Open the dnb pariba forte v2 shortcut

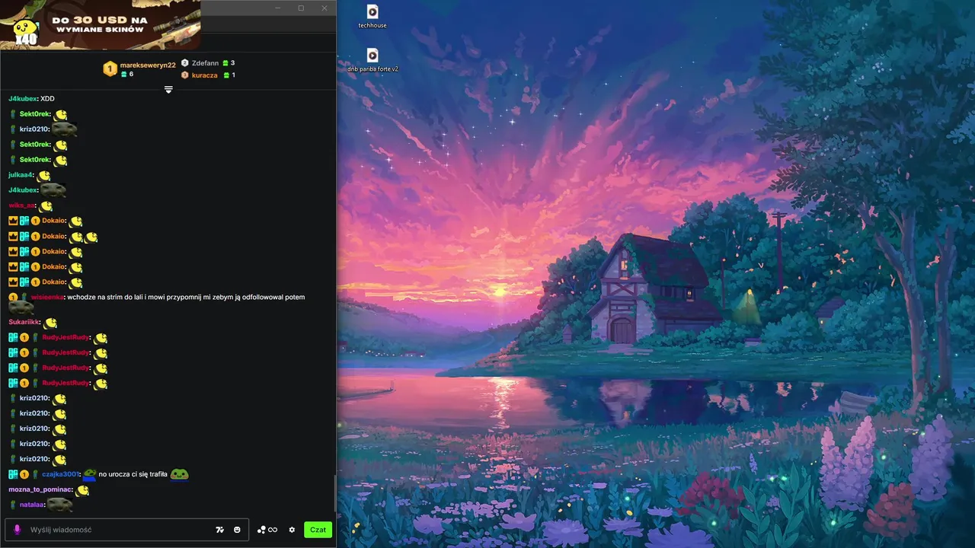click(x=372, y=60)
